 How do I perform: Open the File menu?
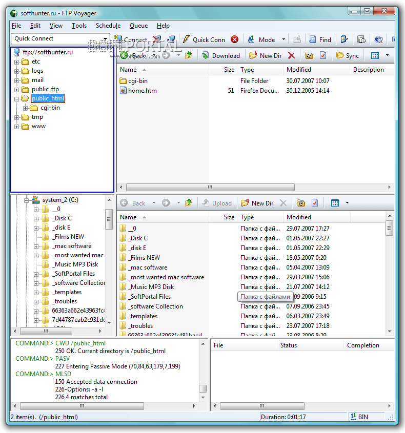pyautogui.click(x=16, y=26)
